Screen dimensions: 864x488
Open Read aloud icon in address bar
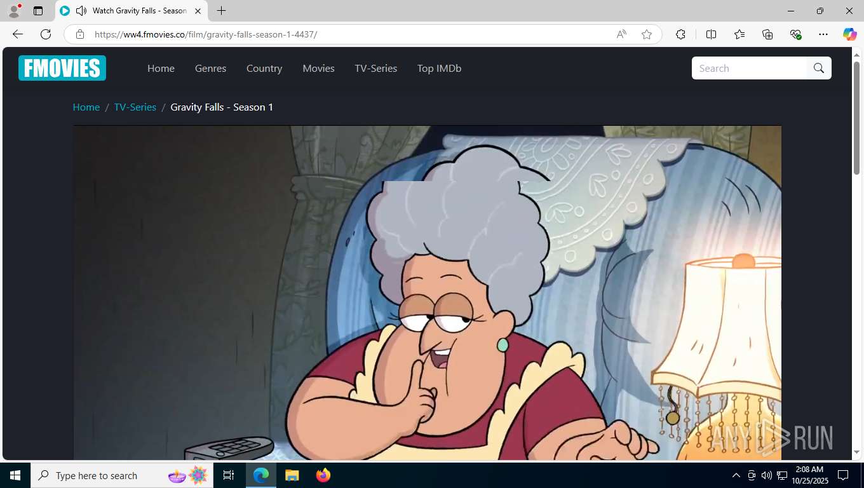[621, 34]
